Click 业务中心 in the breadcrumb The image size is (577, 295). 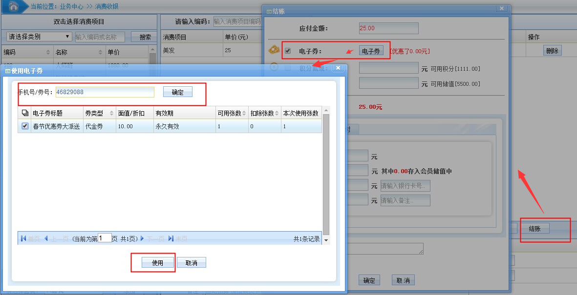(71, 7)
